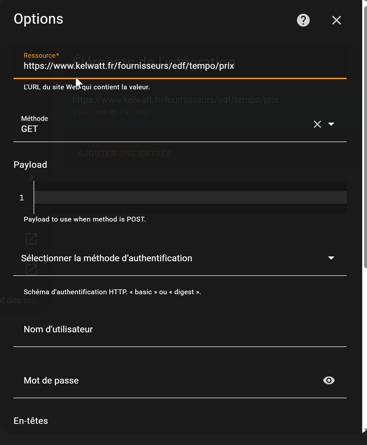The width and height of the screenshot is (367, 445).
Task: Click "Sélectionner la méthode d'authentification" label
Action: coord(107,258)
